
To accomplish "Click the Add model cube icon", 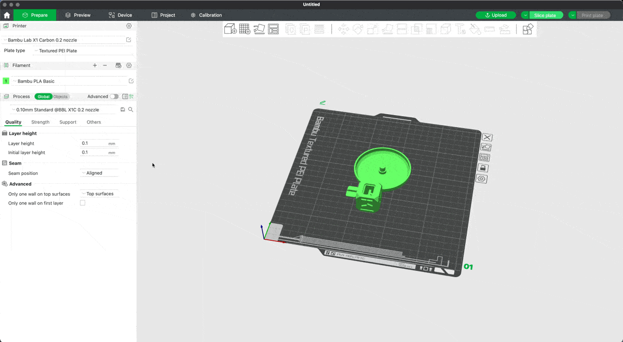I will click(x=230, y=29).
